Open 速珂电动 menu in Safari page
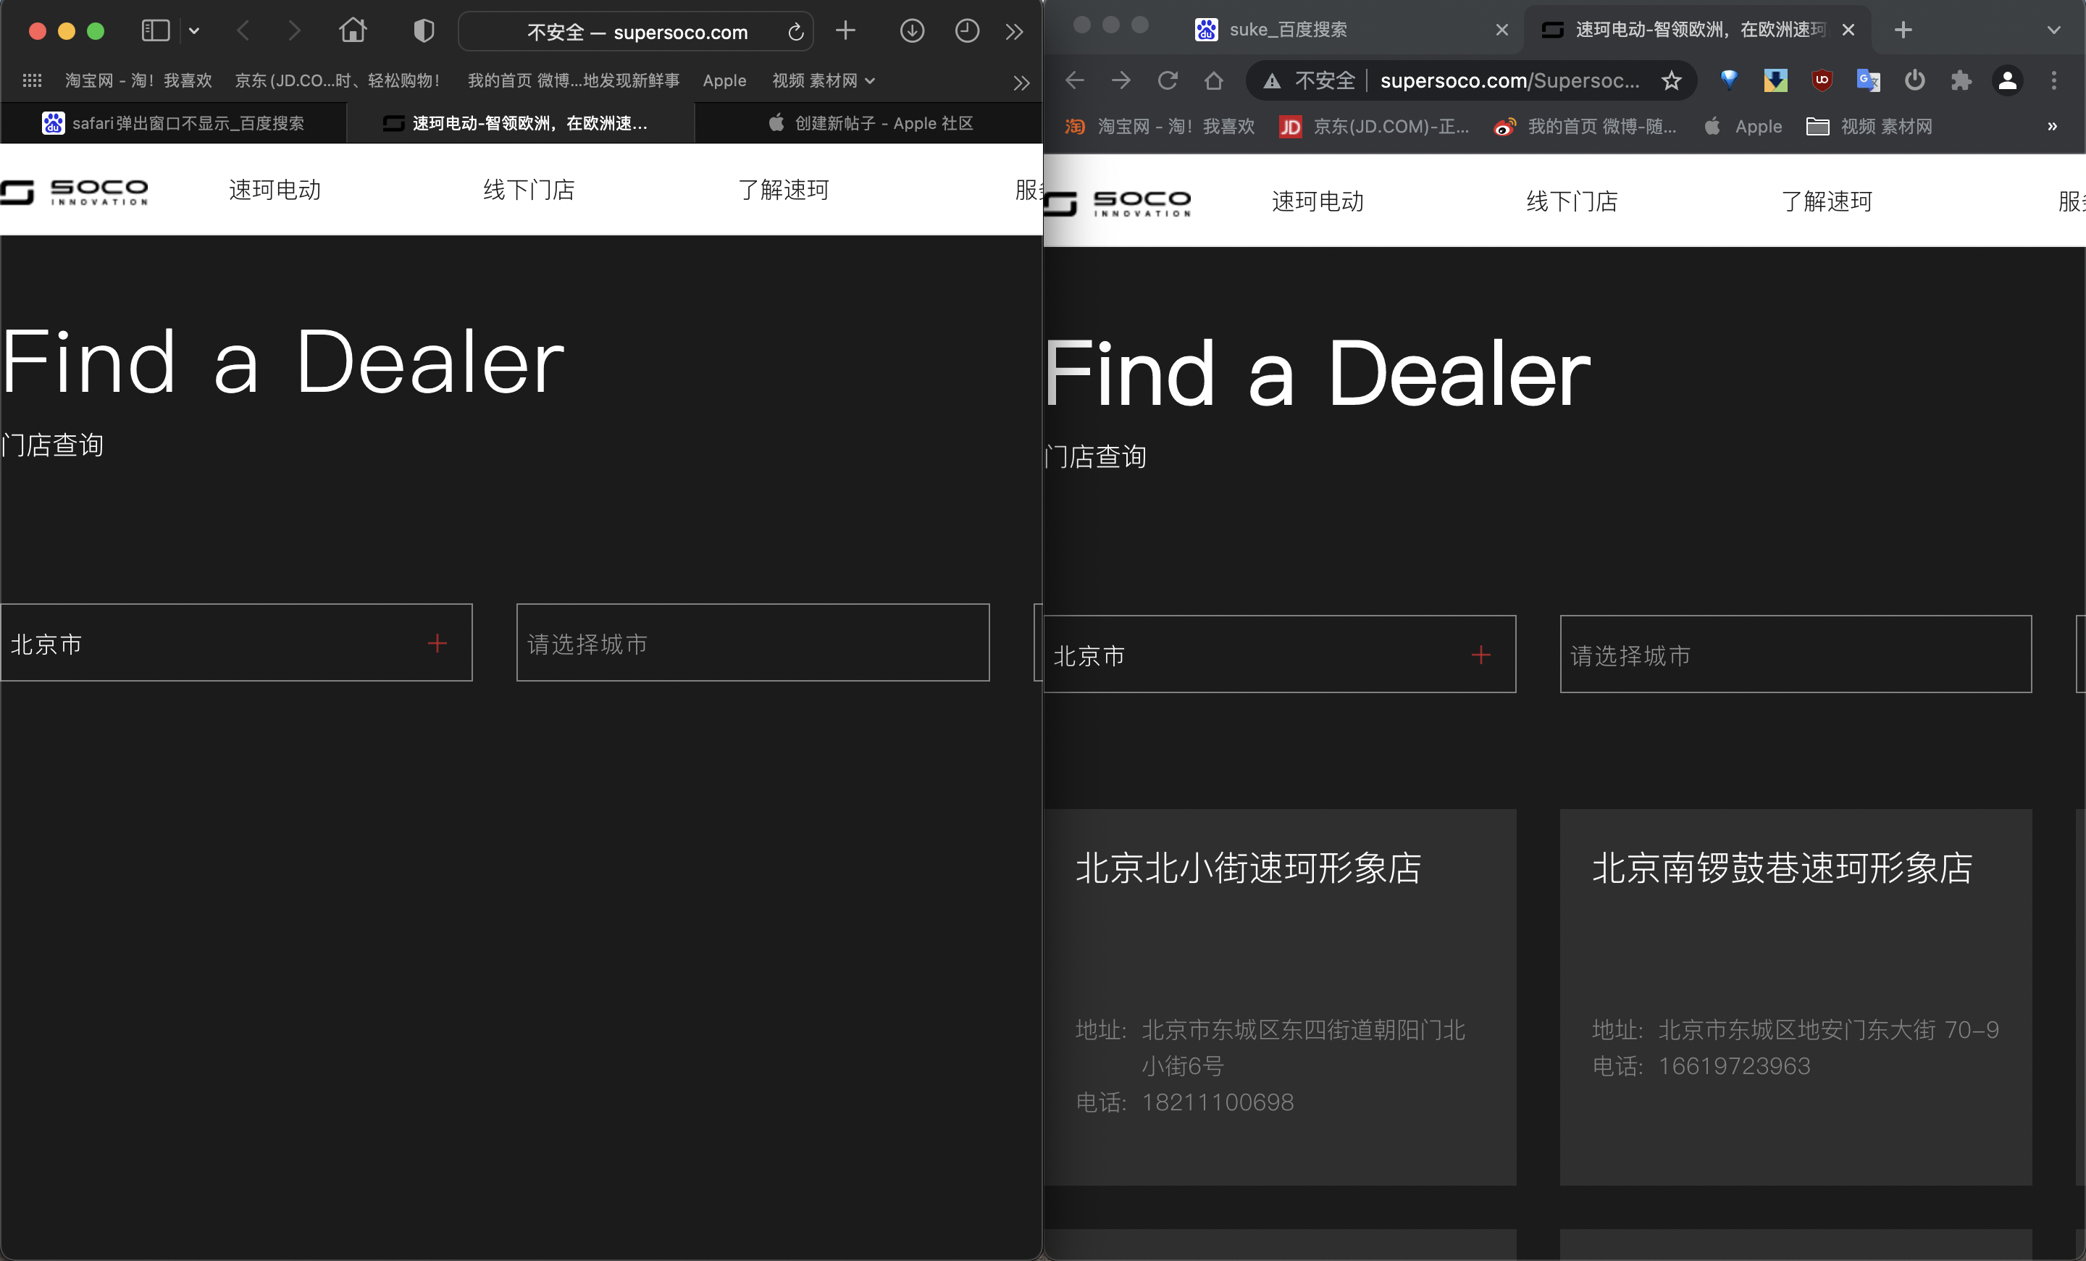 (275, 190)
